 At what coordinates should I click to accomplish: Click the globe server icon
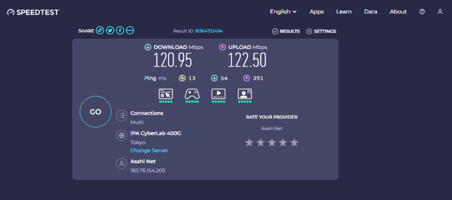point(122,135)
